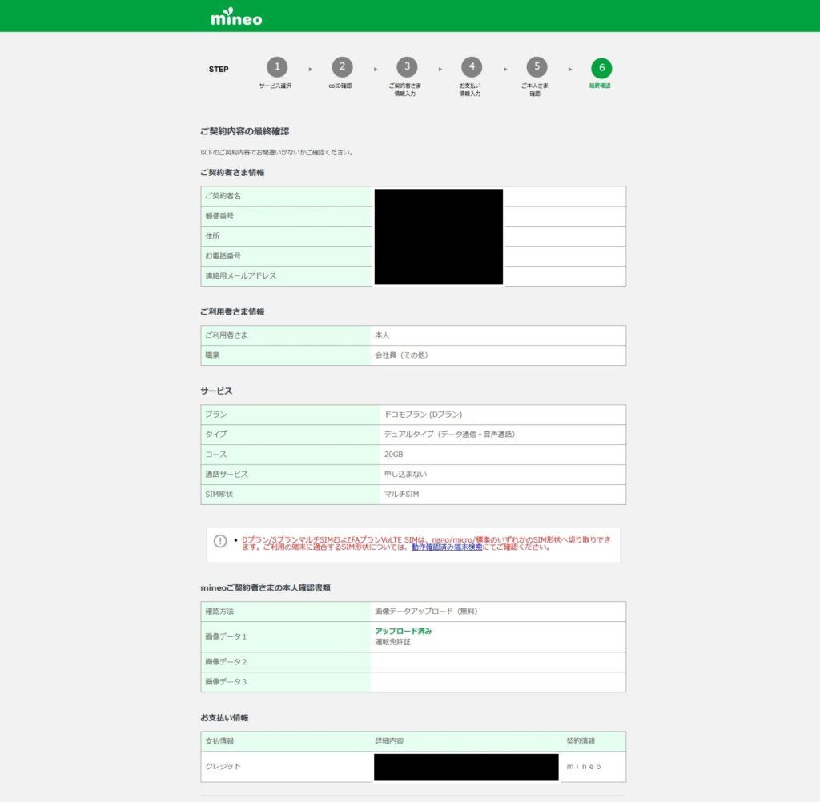Click the 住所 row label
The height and width of the screenshot is (802, 820).
212,236
